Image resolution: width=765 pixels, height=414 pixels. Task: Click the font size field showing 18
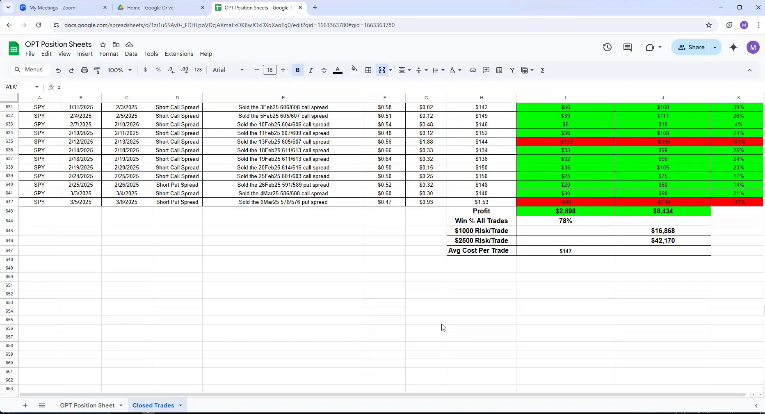pyautogui.click(x=270, y=70)
